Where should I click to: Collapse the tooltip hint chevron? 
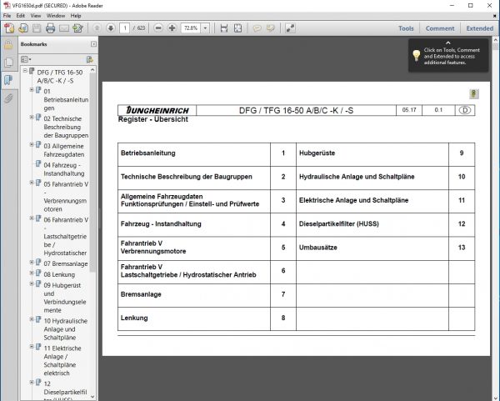click(448, 43)
